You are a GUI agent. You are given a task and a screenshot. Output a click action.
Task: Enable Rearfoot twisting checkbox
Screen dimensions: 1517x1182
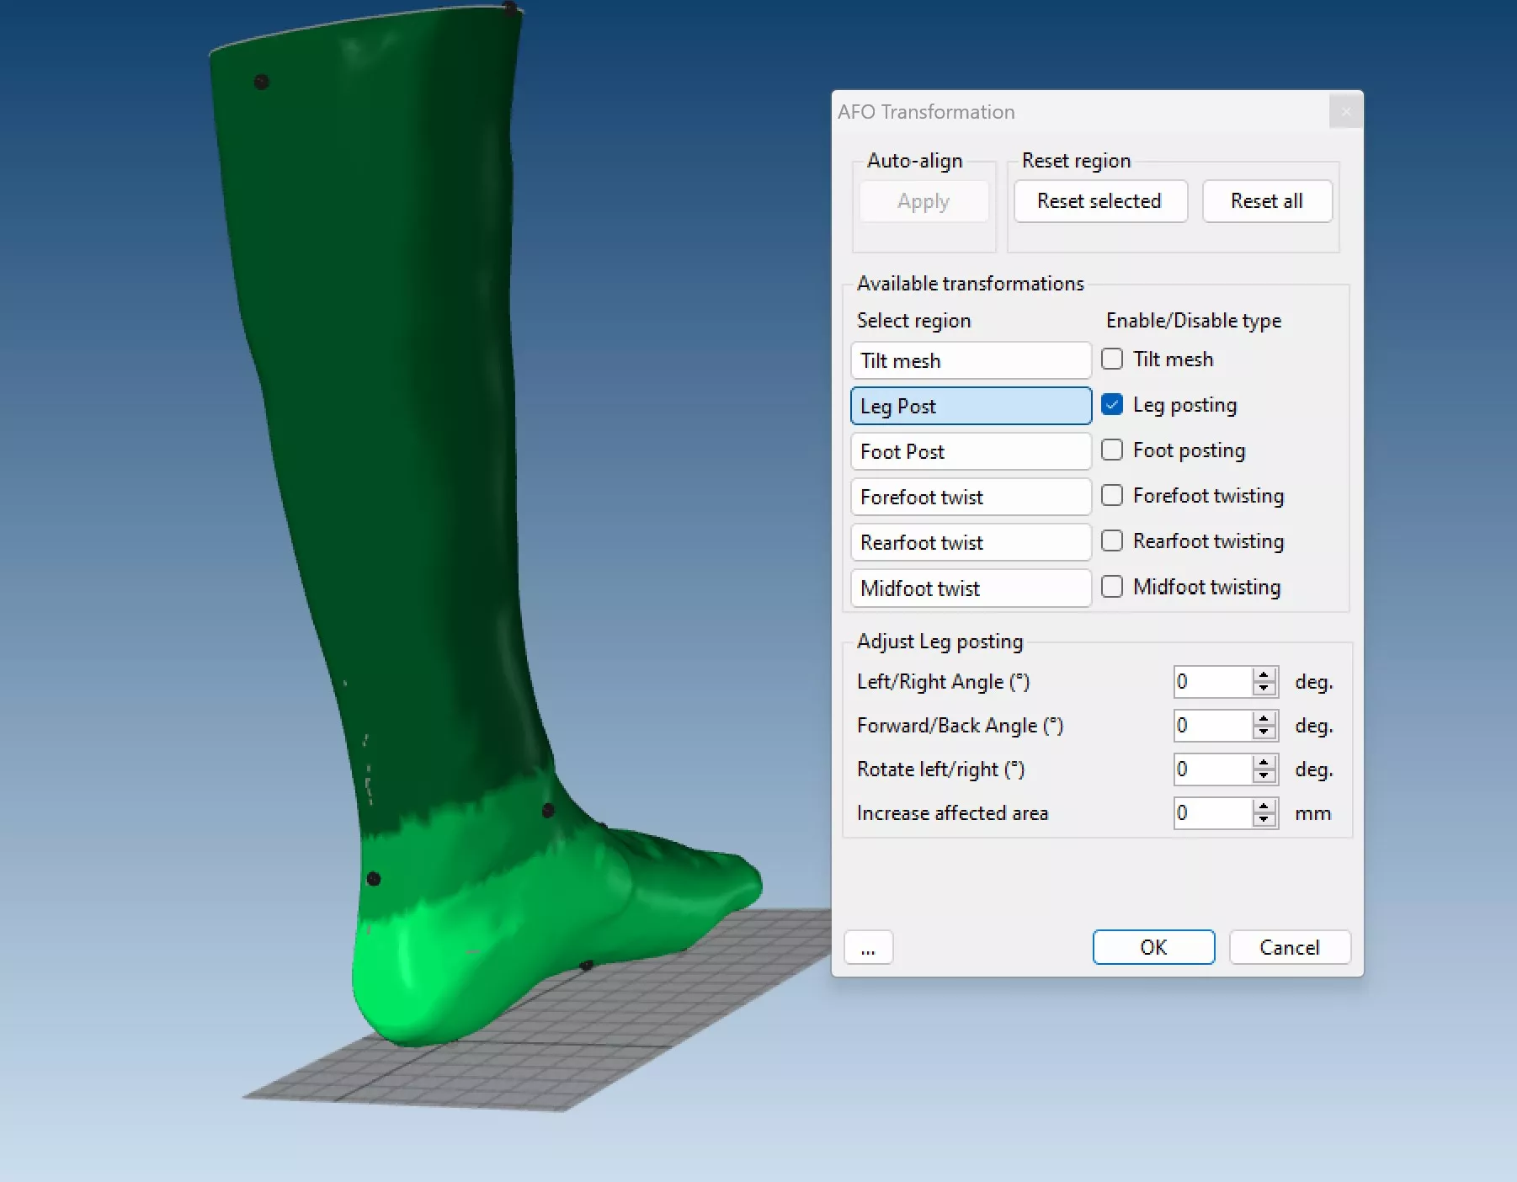1112,541
